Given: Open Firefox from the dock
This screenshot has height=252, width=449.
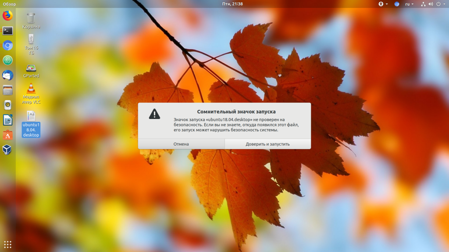Looking at the screenshot, I should (7, 15).
